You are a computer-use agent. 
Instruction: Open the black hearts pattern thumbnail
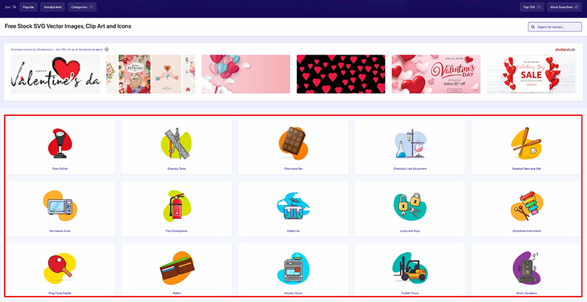[341, 74]
